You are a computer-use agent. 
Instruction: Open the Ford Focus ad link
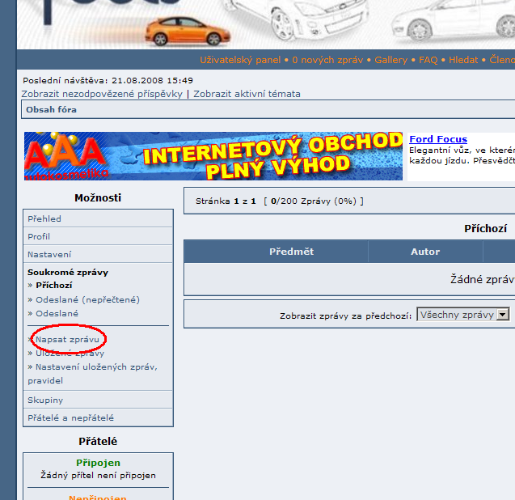pyautogui.click(x=437, y=139)
